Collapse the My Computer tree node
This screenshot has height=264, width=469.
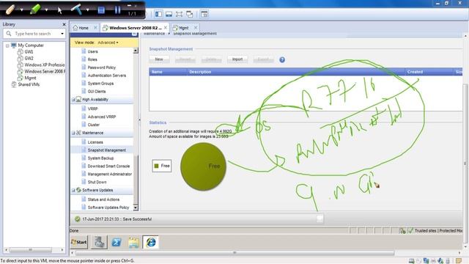pyautogui.click(x=7, y=45)
